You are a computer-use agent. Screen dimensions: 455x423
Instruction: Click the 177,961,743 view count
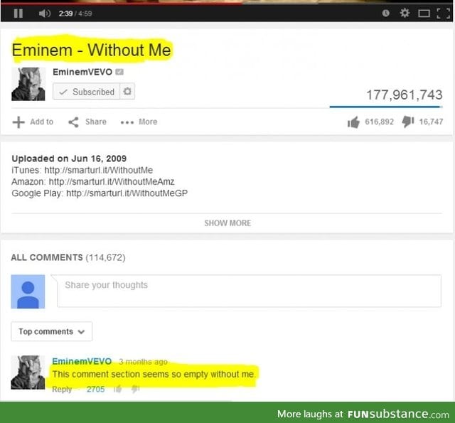pos(405,95)
